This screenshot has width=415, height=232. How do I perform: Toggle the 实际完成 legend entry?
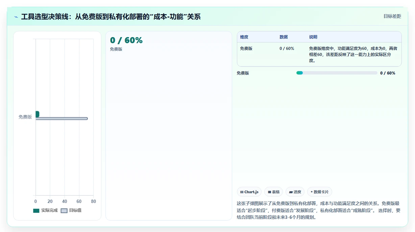45,210
